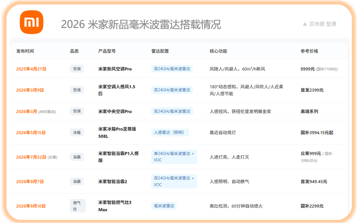This screenshot has height=223, width=357.
Task: Click the 单24GHz毫米波雷达 + VOC tag
Action: (x=174, y=157)
